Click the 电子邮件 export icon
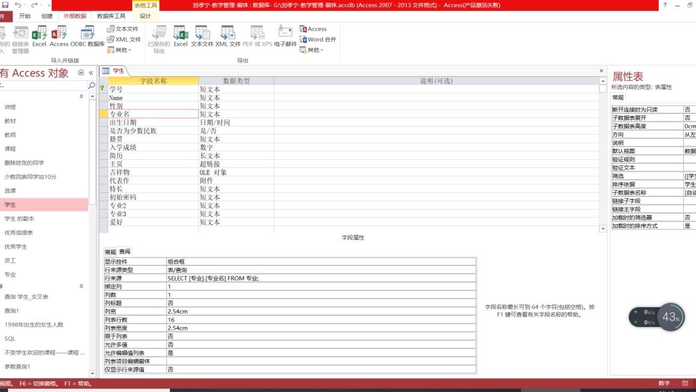Screen dimensions: 696x392 tap(286, 36)
